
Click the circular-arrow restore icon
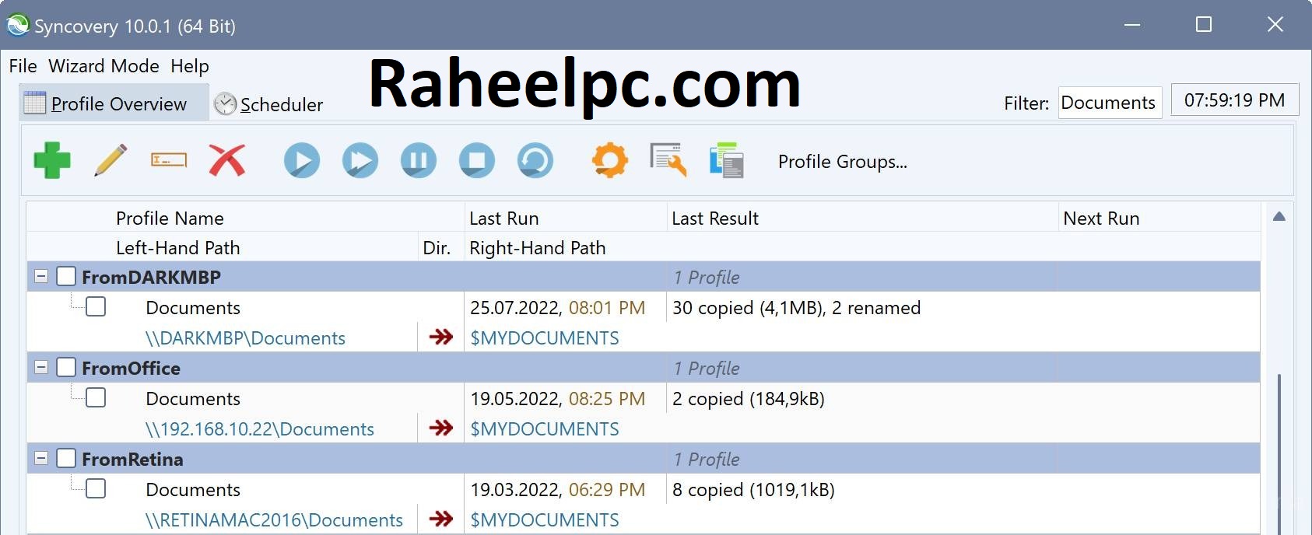pos(535,161)
